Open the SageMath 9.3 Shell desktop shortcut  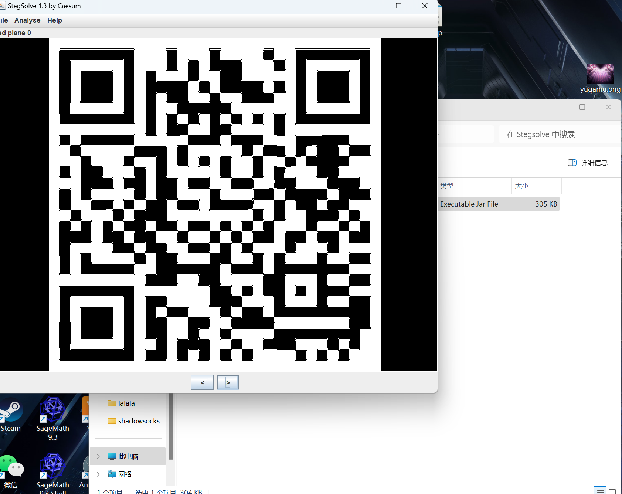(x=52, y=474)
